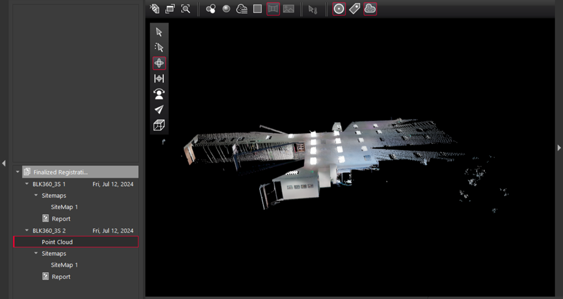Click the tag label icon
Screen dimensions: 563x299
click(x=355, y=9)
